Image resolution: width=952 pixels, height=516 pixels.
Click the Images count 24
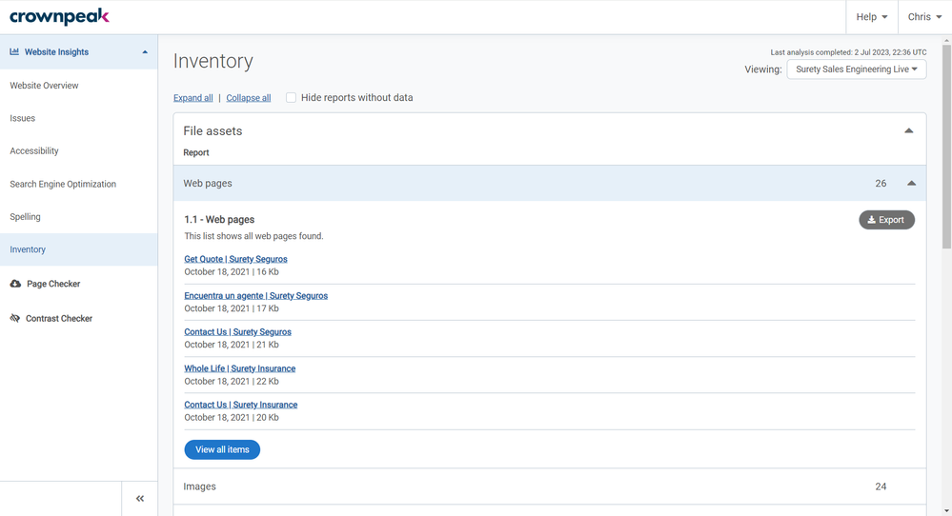point(881,486)
